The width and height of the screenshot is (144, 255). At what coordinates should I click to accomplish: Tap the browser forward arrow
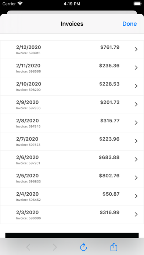(x=55, y=247)
